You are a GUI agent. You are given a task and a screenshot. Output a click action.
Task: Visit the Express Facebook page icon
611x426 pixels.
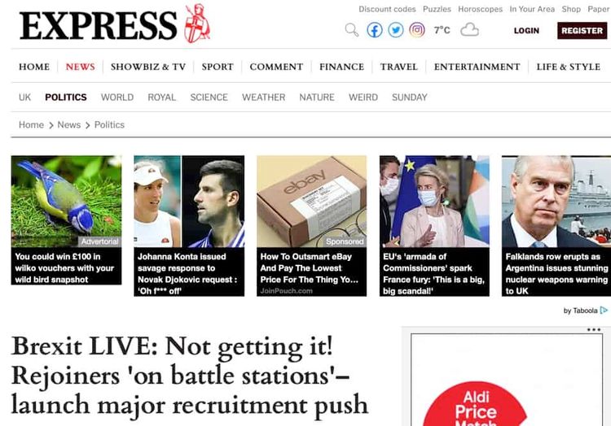coord(375,30)
